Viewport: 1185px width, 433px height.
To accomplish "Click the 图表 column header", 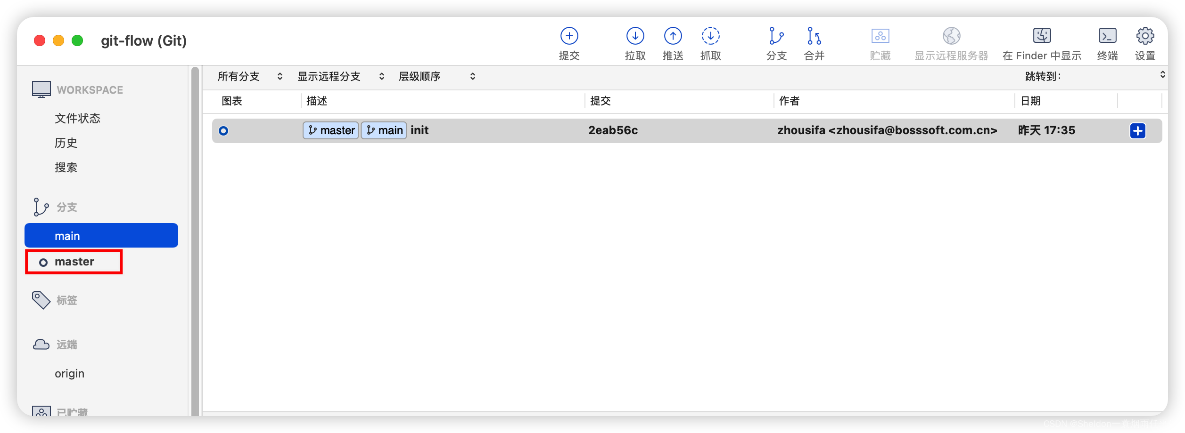I will click(x=232, y=101).
